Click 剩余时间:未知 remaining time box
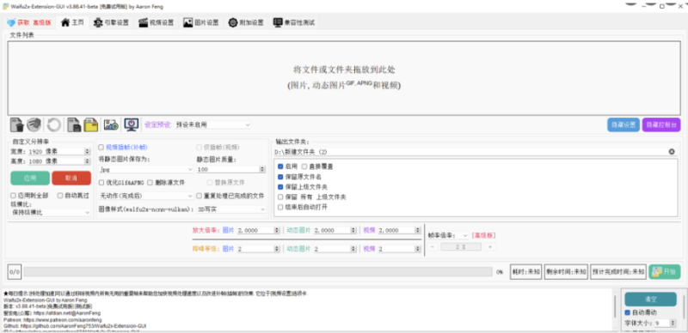688x333 pixels. coord(566,272)
